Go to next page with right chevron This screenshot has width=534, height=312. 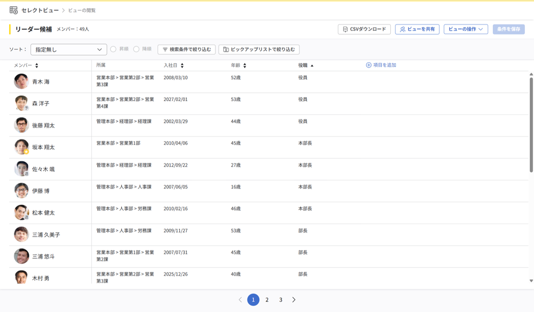coord(294,300)
